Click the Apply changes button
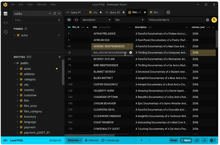Screen dimensions: 220x145 coord(186,140)
